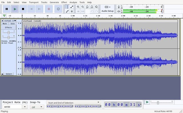
Task: Click the green Play button
Action: tap(15, 9)
